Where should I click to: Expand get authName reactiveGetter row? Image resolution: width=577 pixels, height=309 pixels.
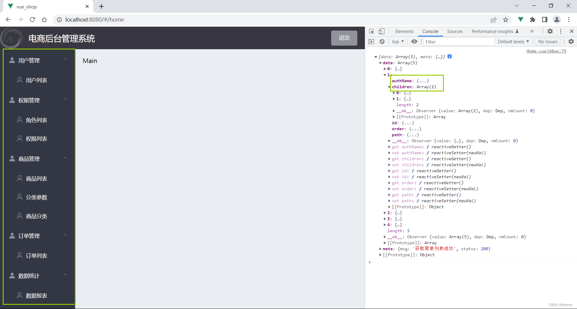coord(389,147)
